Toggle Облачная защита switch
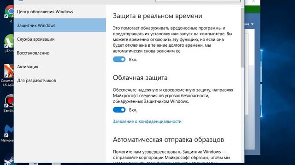Image resolution: width=295 pixels, height=165 pixels. (x=119, y=110)
